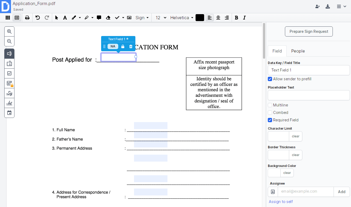The width and height of the screenshot is (351, 207).
Task: Undo the last change
Action: coord(37,18)
